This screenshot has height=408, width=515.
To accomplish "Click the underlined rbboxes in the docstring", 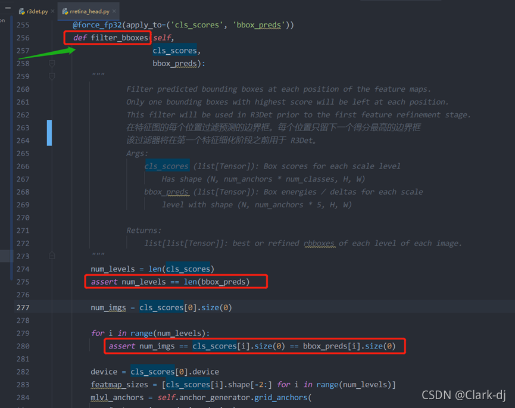I will click(320, 243).
